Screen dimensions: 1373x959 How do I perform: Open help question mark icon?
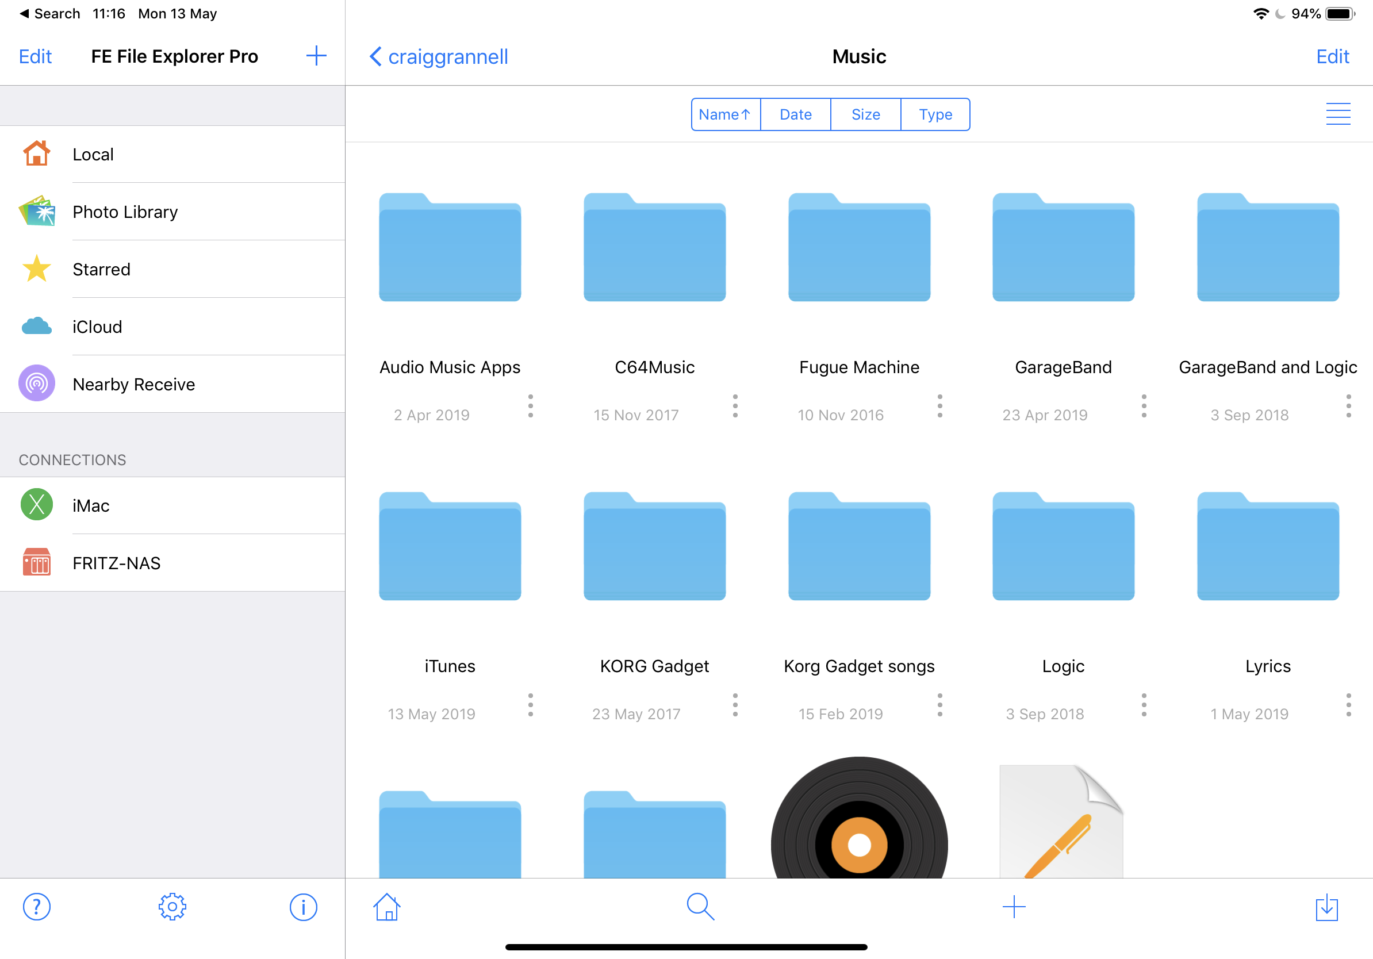36,908
